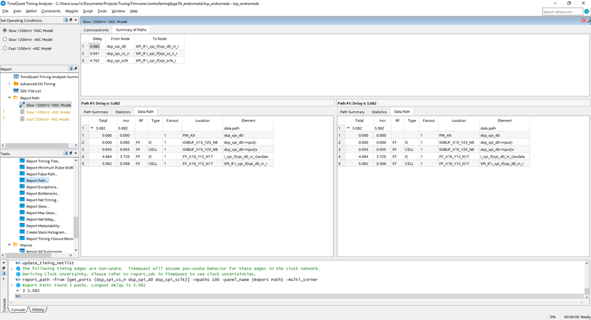Collapse the Macros folder in Tasks
Image resolution: width=591 pixels, height=320 pixels.
[x=9, y=245]
